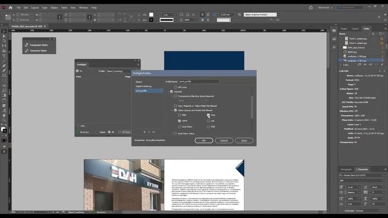Expand the Spot Colour Setup rule

pyautogui.click(x=172, y=133)
